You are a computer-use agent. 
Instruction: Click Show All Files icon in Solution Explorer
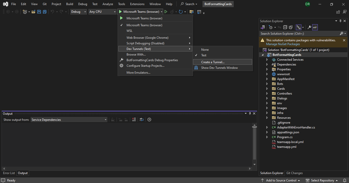click(x=291, y=27)
